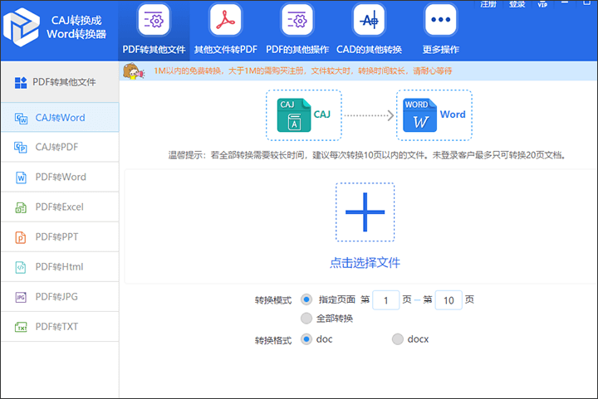Click the PDF转JPG sidebar icon
Screen dimensions: 598x399
(21, 297)
